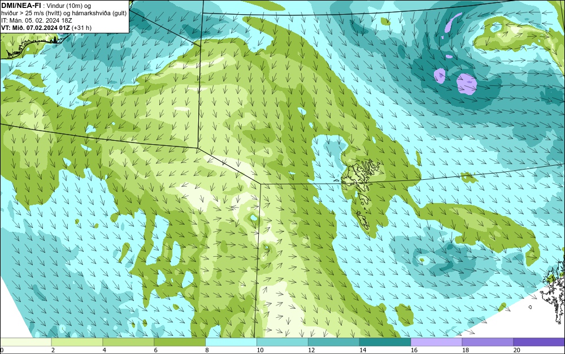Image resolution: width=565 pixels, height=354 pixels.
Task: Click the 12–14 m/s teal legend swatch
Action: click(334, 342)
